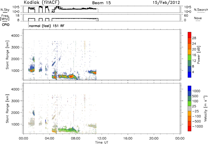Screen dimensions: 208x144
Task: Click the −1000 velocity colorbar label
Action: 197,126
